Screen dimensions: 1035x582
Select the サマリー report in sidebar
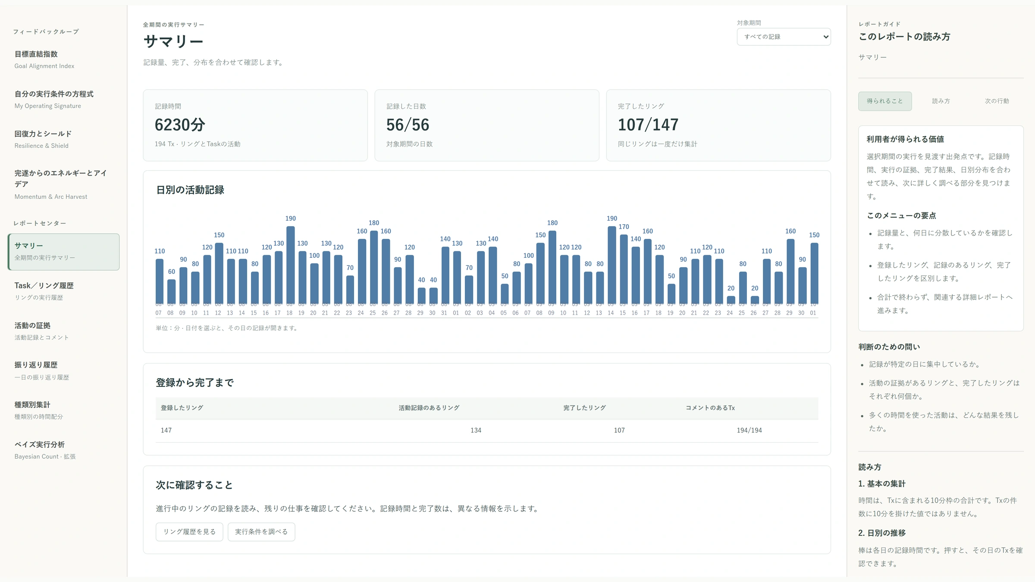pos(63,252)
